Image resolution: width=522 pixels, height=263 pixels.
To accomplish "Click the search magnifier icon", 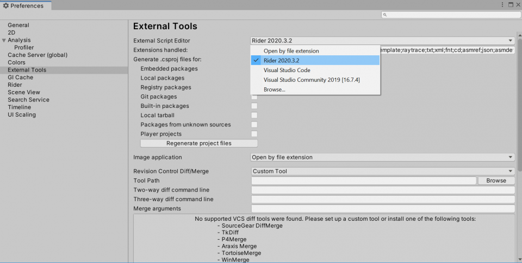I will 385,15.
